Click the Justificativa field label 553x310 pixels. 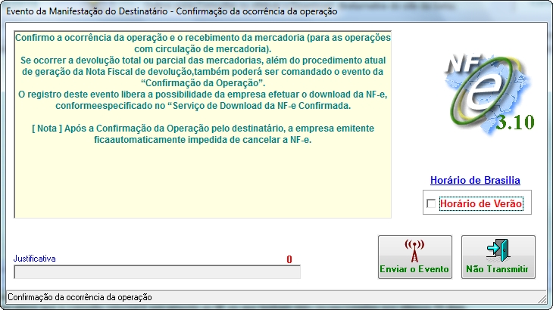point(35,259)
